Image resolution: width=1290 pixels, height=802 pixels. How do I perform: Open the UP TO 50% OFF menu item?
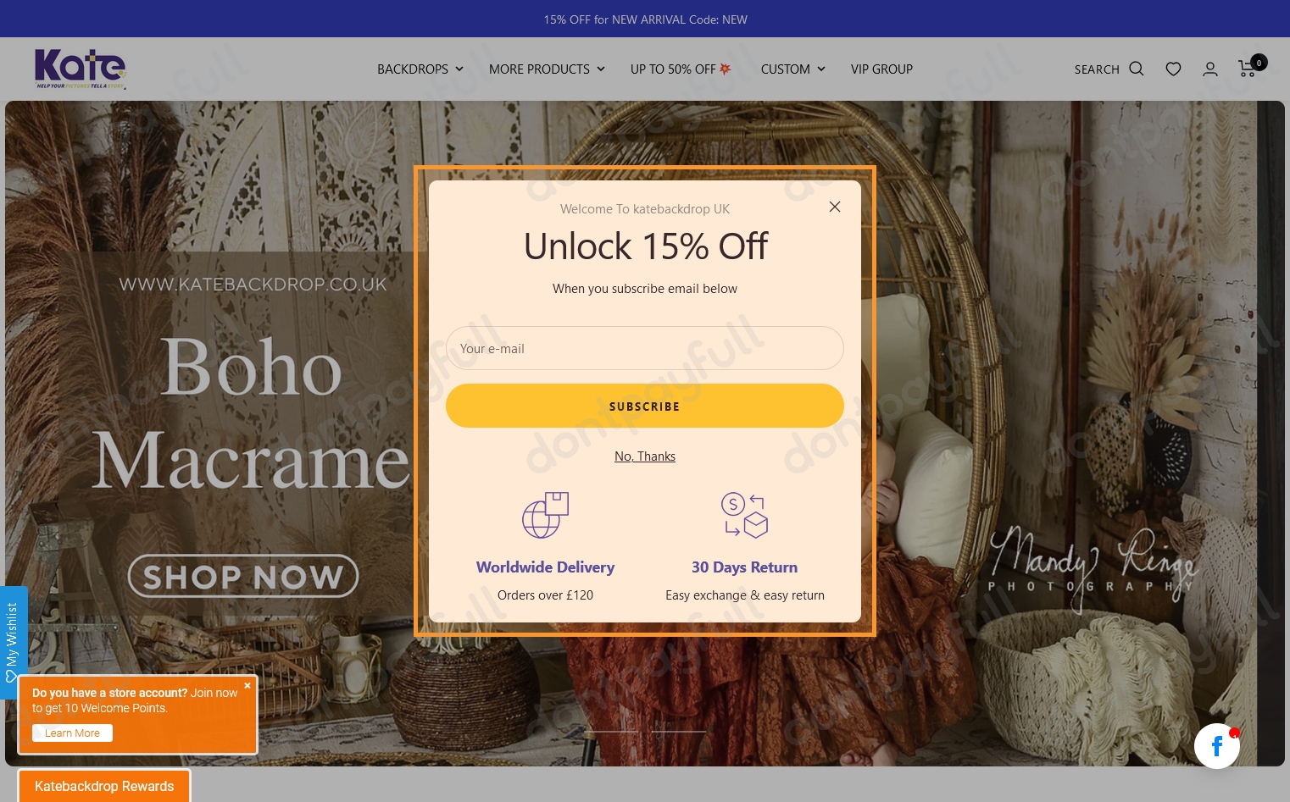[681, 69]
